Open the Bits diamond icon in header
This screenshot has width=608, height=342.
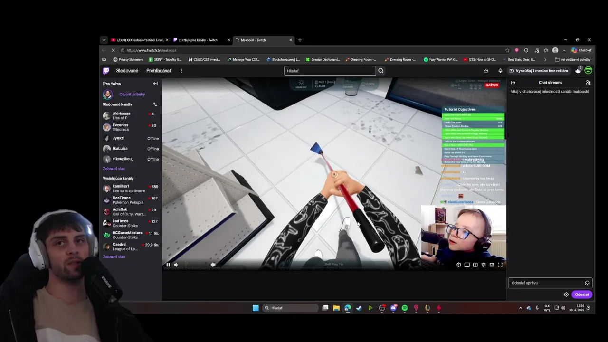[500, 71]
